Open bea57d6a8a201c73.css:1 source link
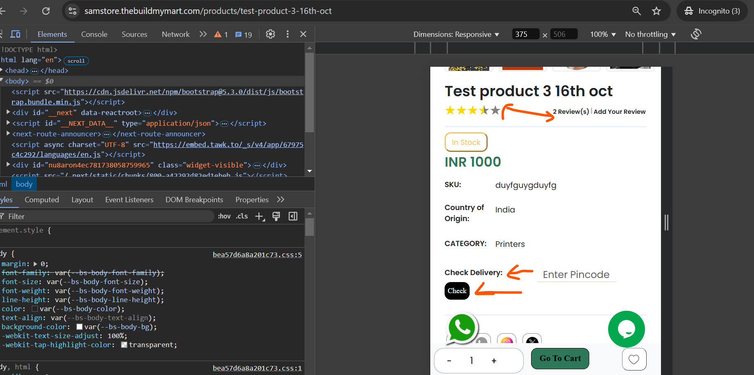754x375 pixels. (257, 368)
